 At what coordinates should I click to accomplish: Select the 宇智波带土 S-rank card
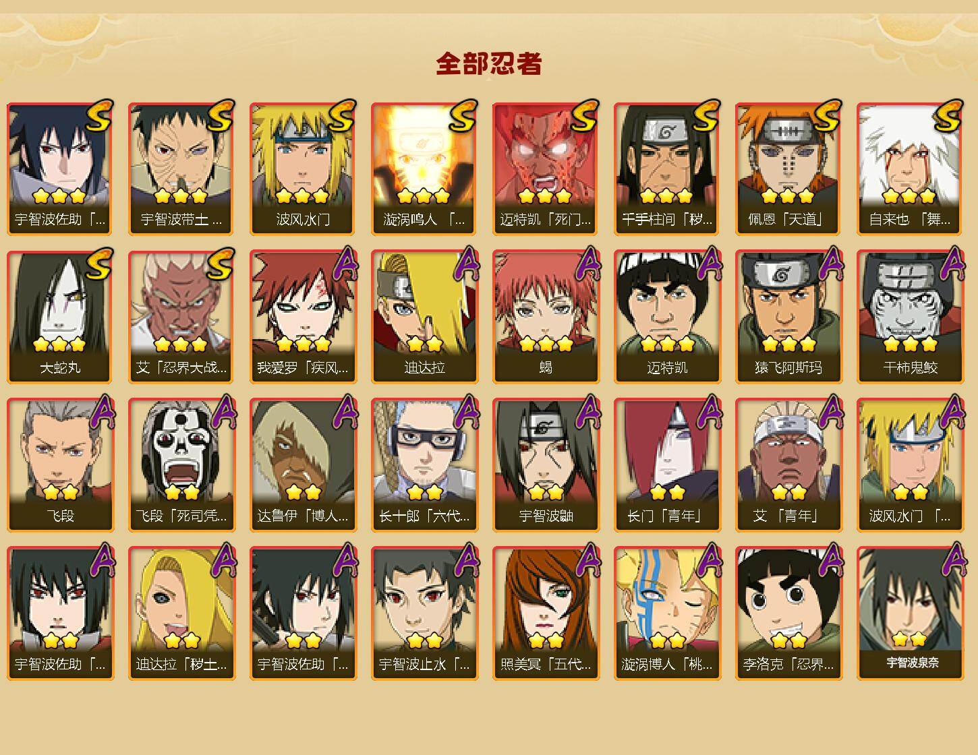point(181,169)
